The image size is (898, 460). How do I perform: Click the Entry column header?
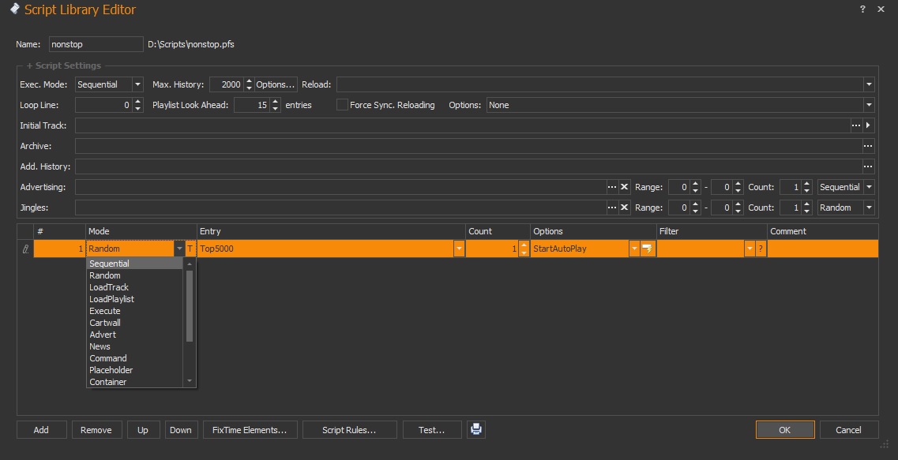click(x=331, y=231)
